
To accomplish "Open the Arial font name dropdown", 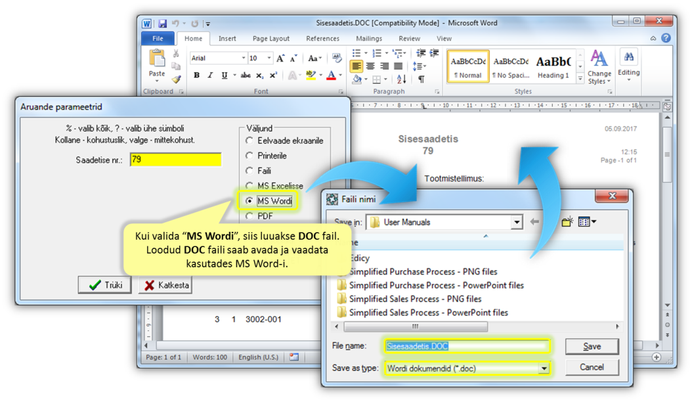I will click(243, 58).
